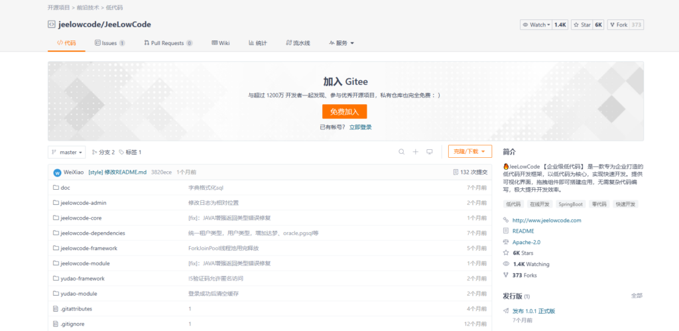Open the 克隆/下载 dropdown button
Image resolution: width=679 pixels, height=331 pixels.
469,152
